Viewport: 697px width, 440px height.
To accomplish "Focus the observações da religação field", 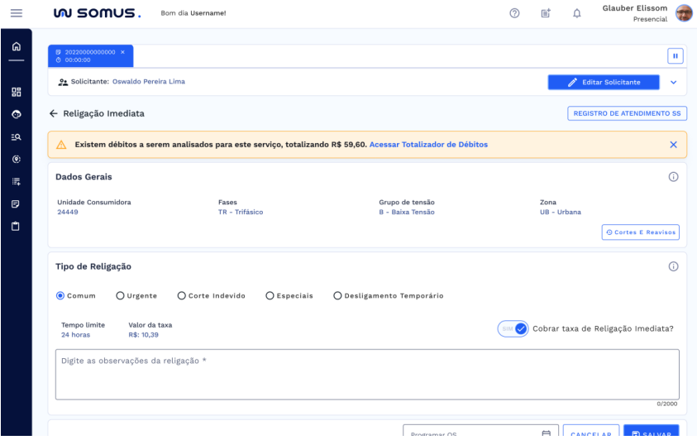I will coord(367,374).
